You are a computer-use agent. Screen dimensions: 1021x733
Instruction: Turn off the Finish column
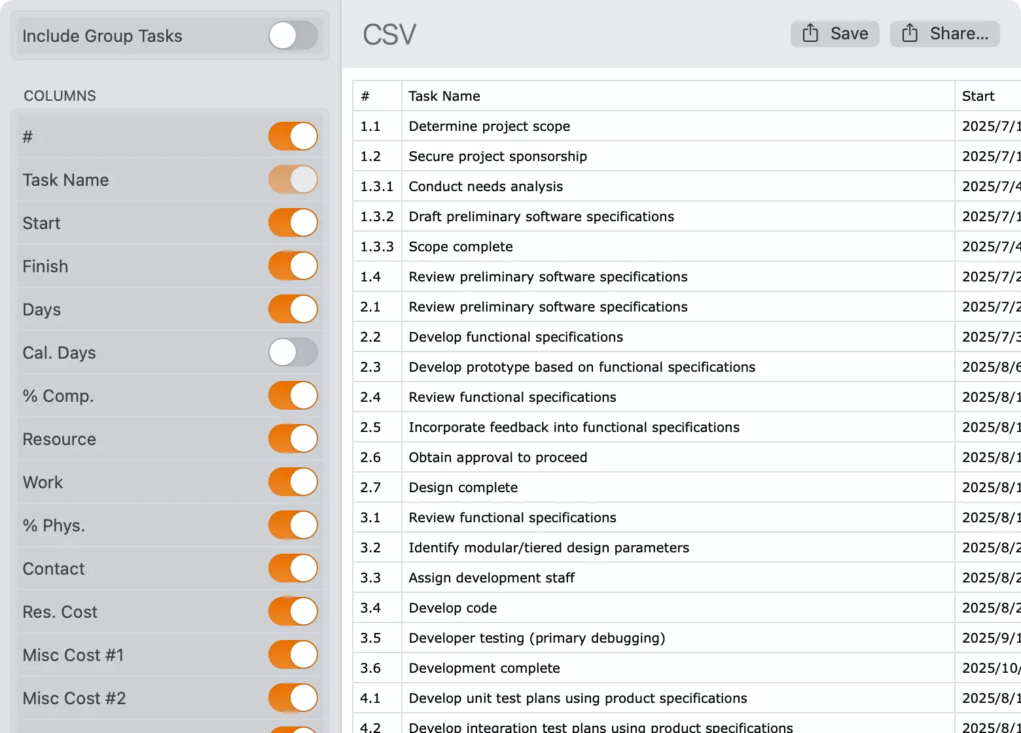pos(293,266)
